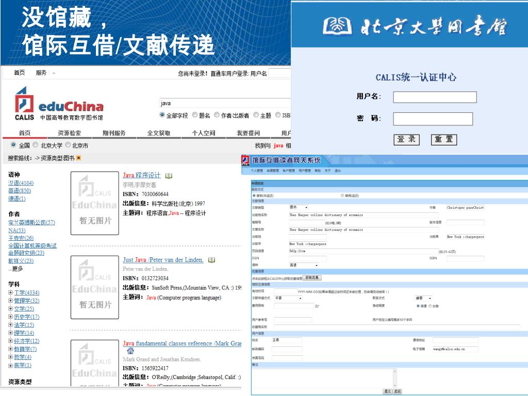This screenshot has width=528, height=396.
Task: Open Java fundamental classes reference link
Action: point(182,343)
